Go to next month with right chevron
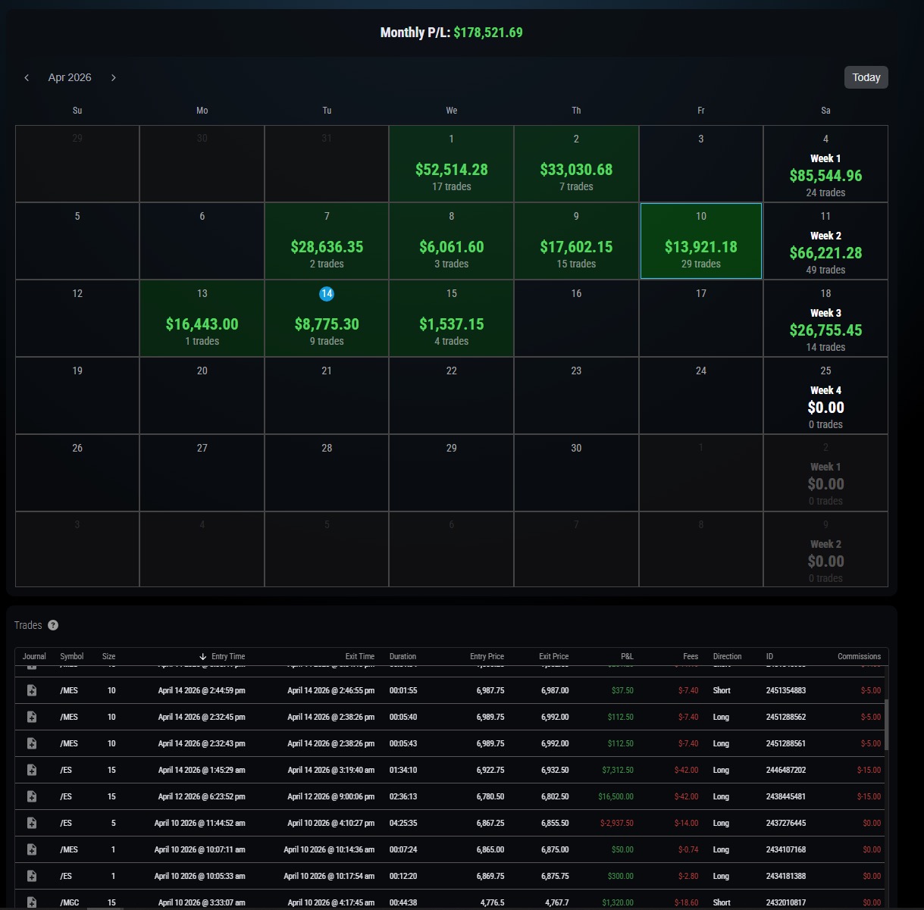924x910 pixels. [x=114, y=77]
